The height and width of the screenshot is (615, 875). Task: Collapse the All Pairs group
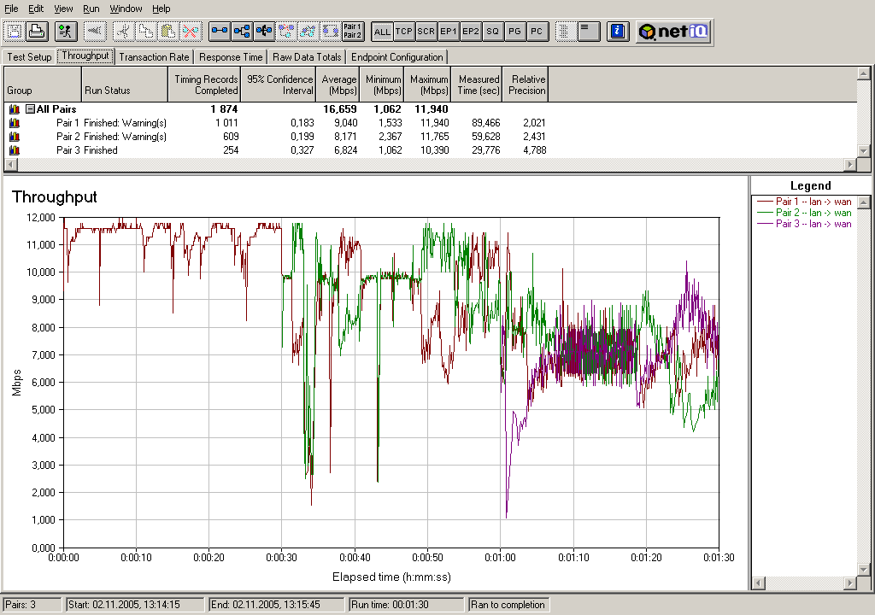[31, 108]
